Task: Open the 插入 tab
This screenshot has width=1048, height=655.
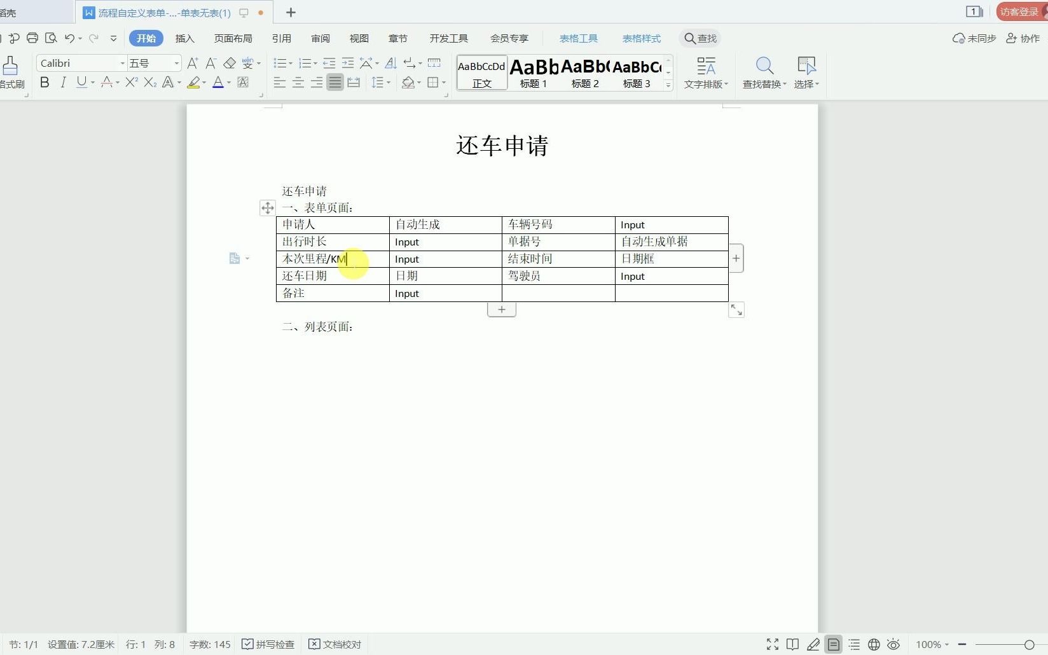Action: [x=184, y=38]
